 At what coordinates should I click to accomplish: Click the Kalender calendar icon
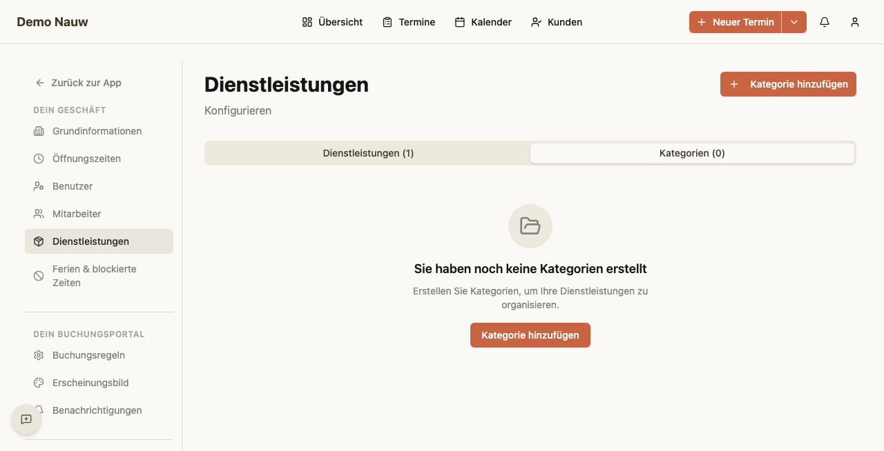pyautogui.click(x=460, y=22)
